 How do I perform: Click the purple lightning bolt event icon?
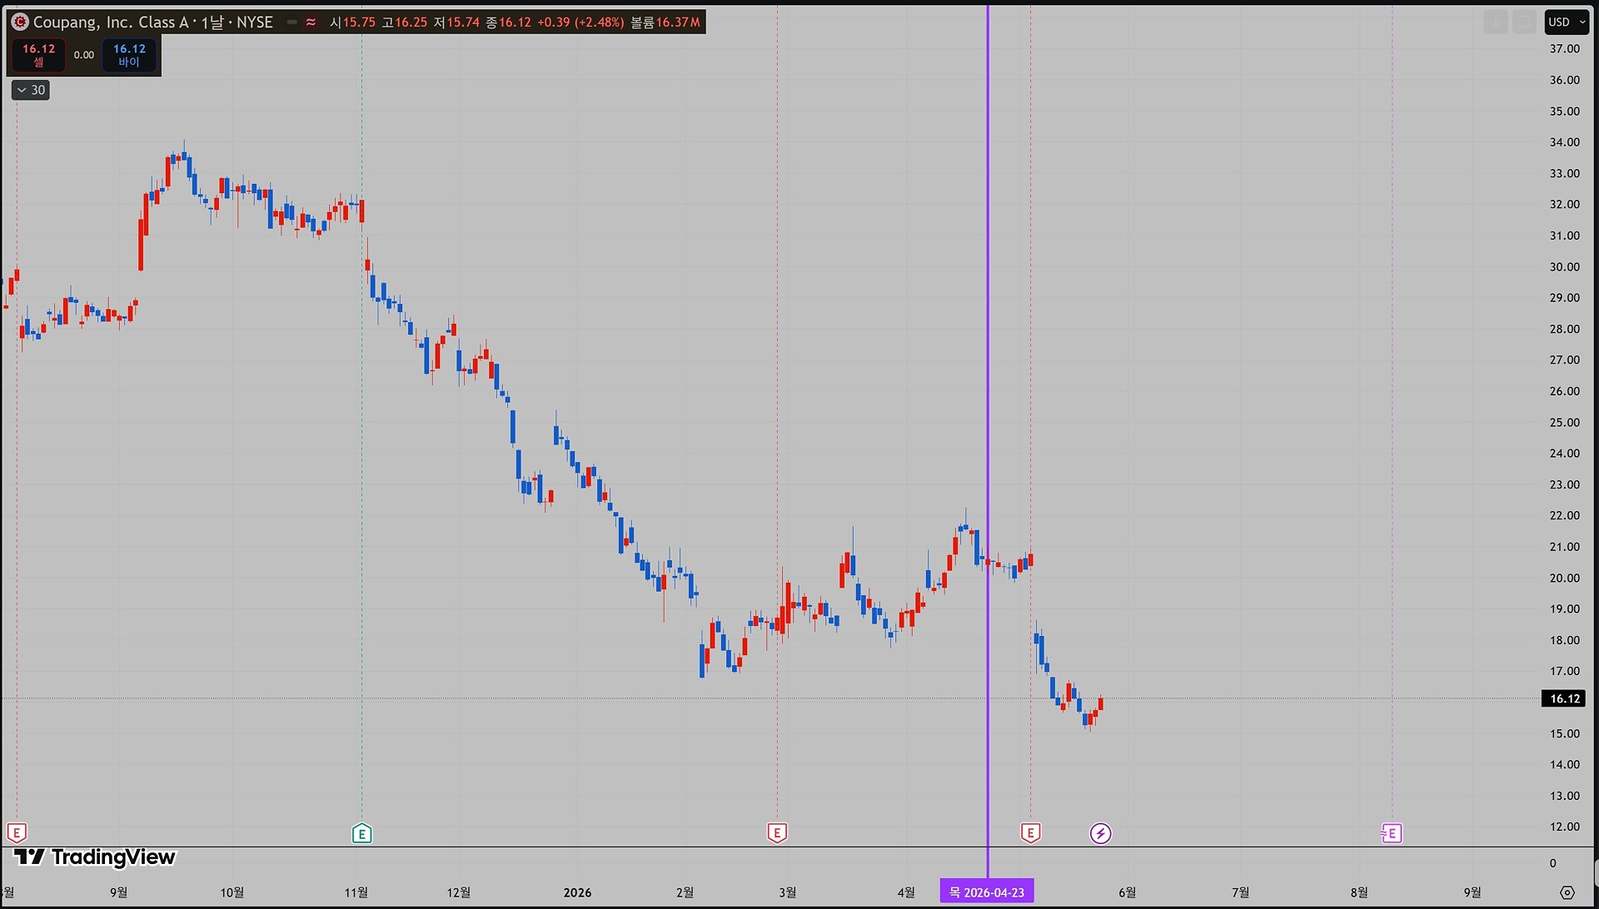coord(1100,833)
